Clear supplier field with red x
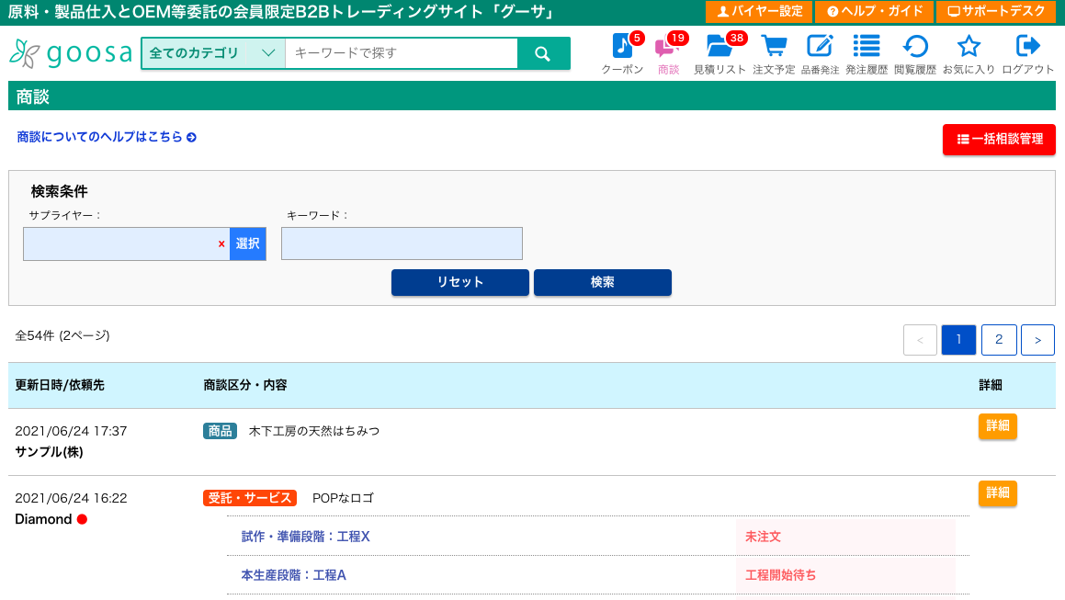Viewport: 1065px width, 600px height. (x=221, y=243)
